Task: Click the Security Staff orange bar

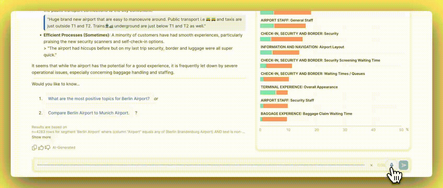Action: (275, 106)
